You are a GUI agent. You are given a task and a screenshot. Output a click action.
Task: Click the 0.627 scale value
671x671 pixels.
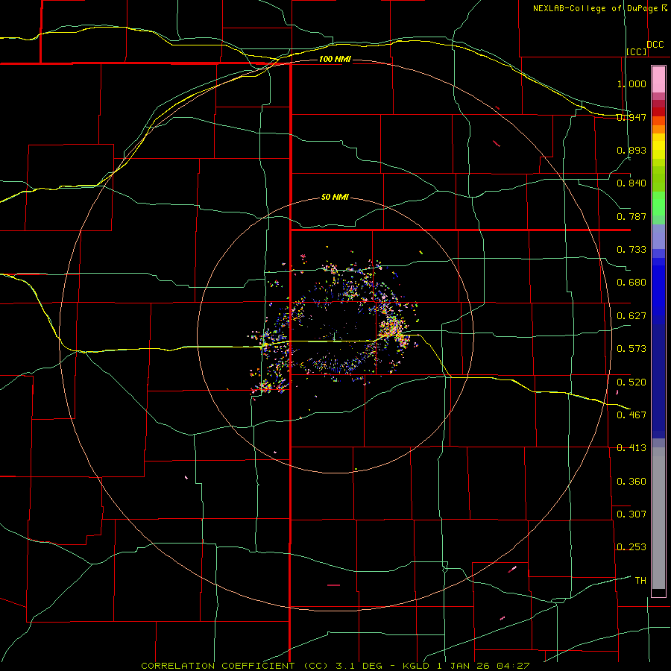631,316
